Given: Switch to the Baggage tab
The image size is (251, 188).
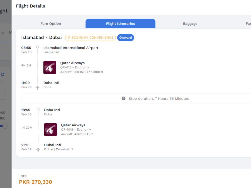Looking at the screenshot, I should (x=190, y=24).
